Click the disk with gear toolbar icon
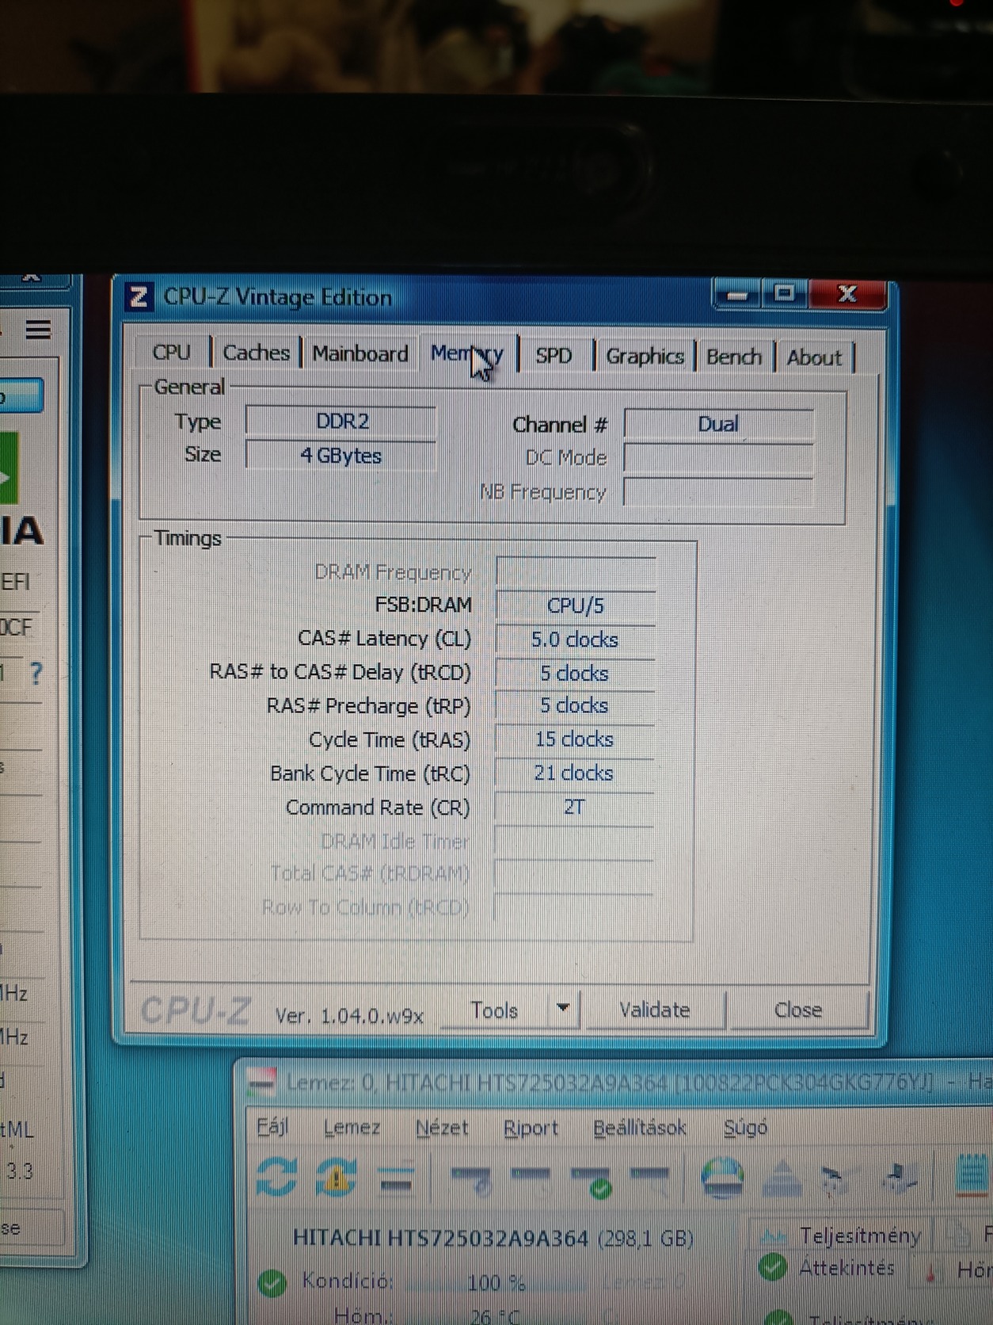This screenshot has height=1325, width=993. [471, 1179]
